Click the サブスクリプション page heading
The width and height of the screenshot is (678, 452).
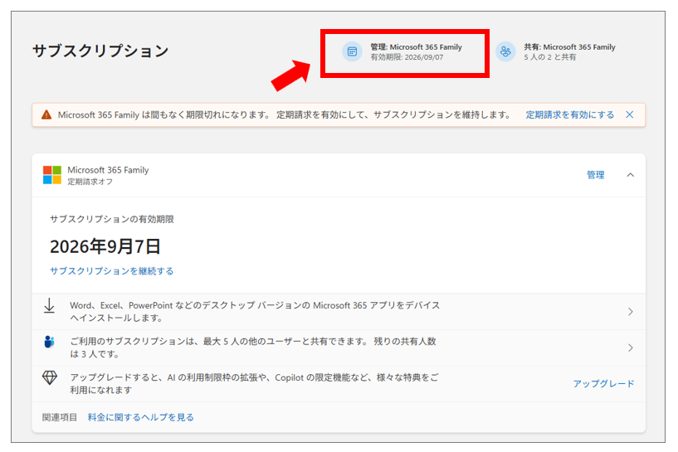[x=100, y=51]
